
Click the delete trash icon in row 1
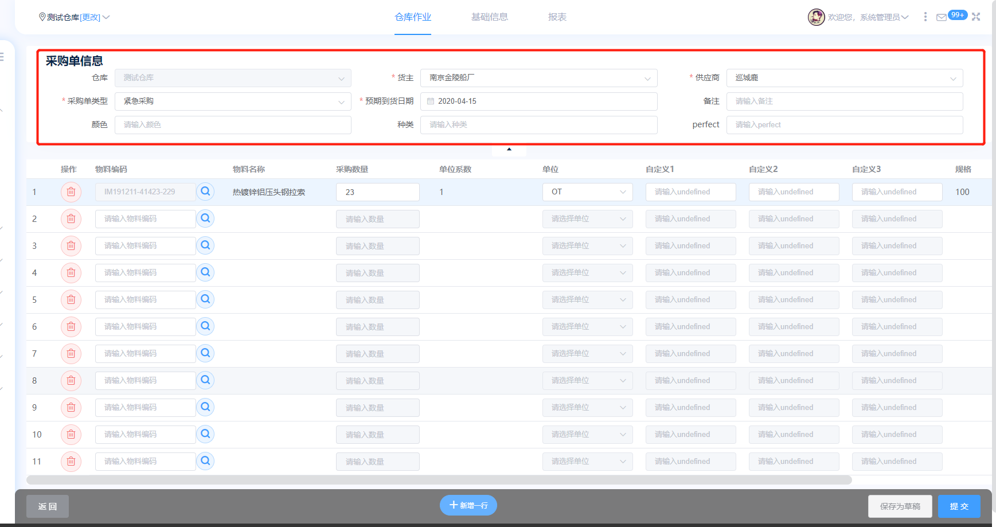coord(71,192)
